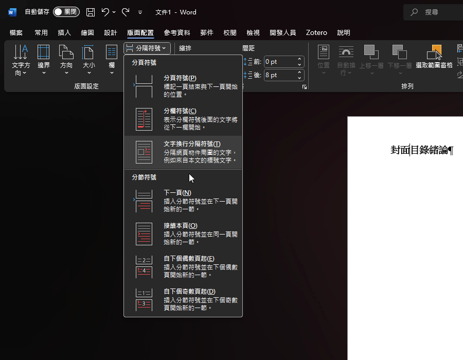Screen dimensions: 463x360
Task: Switch to the 郵件 tab
Action: click(207, 32)
